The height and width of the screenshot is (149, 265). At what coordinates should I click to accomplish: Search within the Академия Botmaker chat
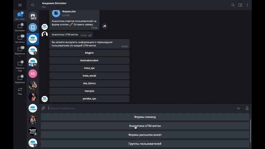click(233, 5)
